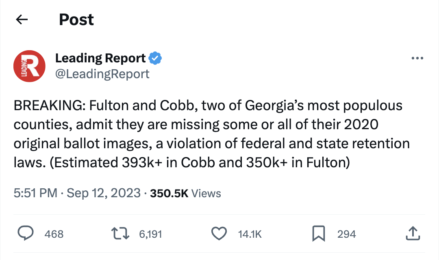Like the post with the heart icon
The width and height of the screenshot is (439, 260).
[x=219, y=233]
